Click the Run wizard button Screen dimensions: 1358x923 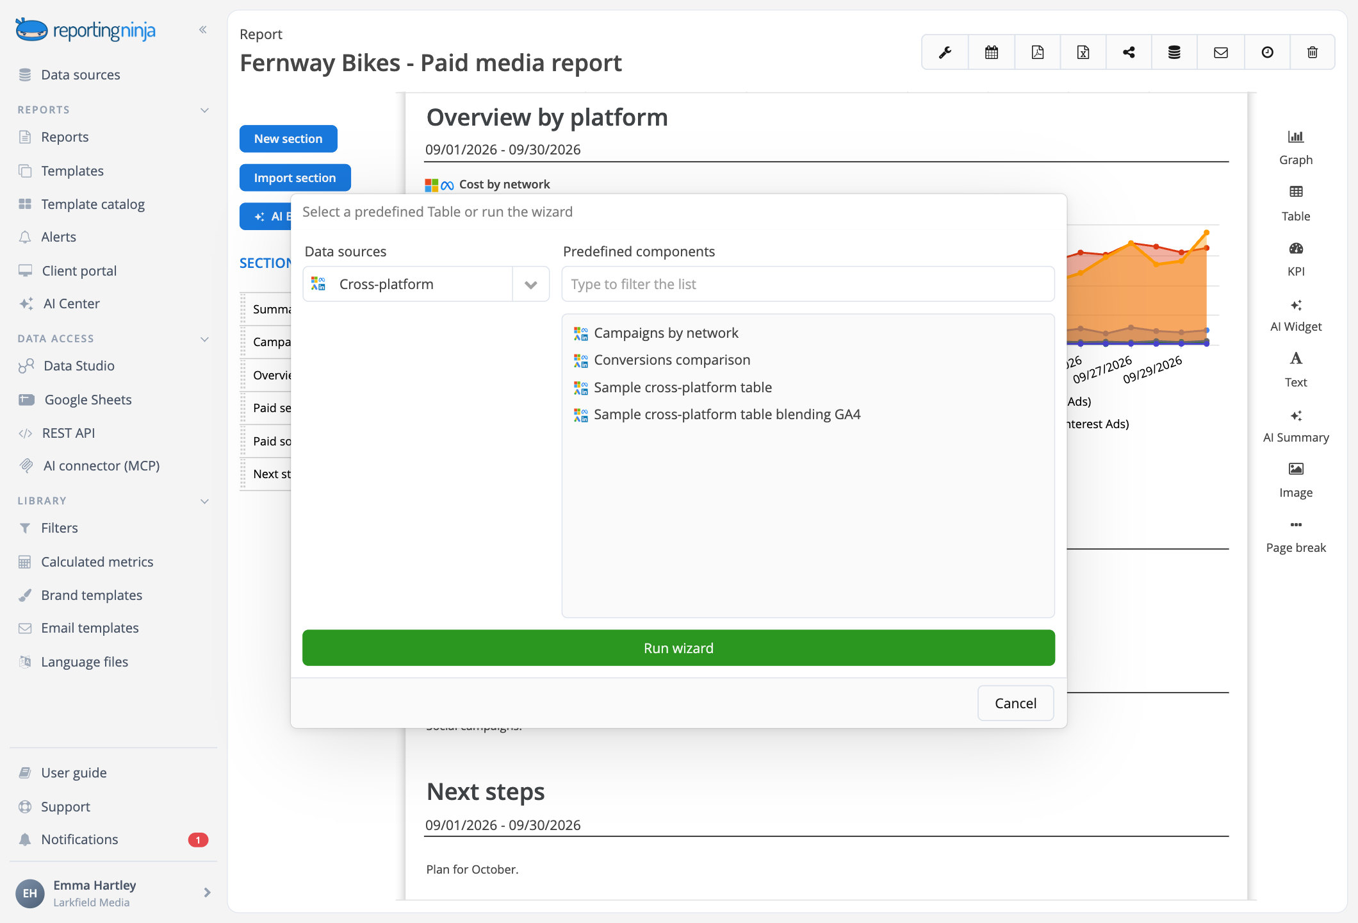(x=678, y=648)
